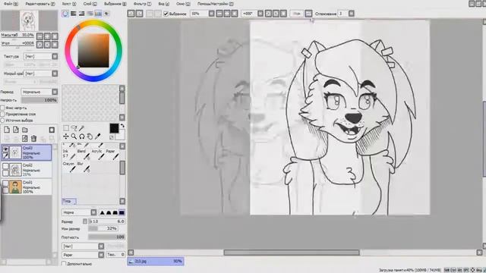Toggle Фикс непр-ть checkbox
The height and width of the screenshot is (273, 486).
[2, 108]
